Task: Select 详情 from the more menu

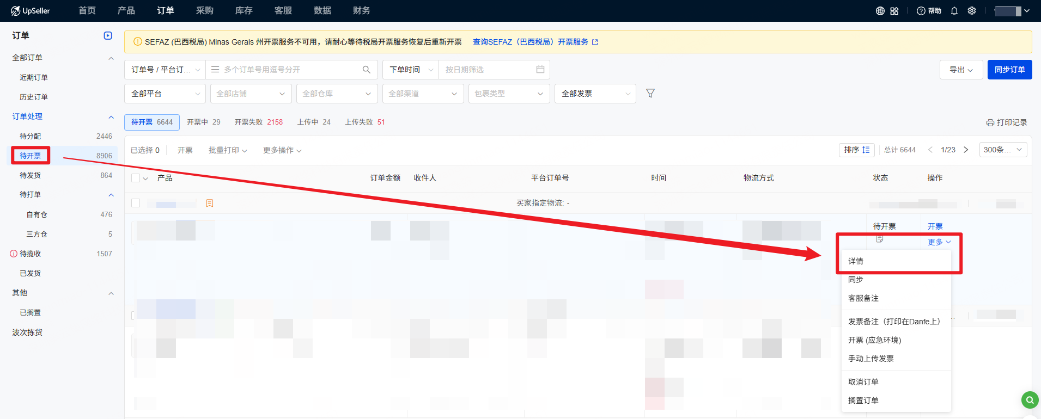Action: point(855,261)
